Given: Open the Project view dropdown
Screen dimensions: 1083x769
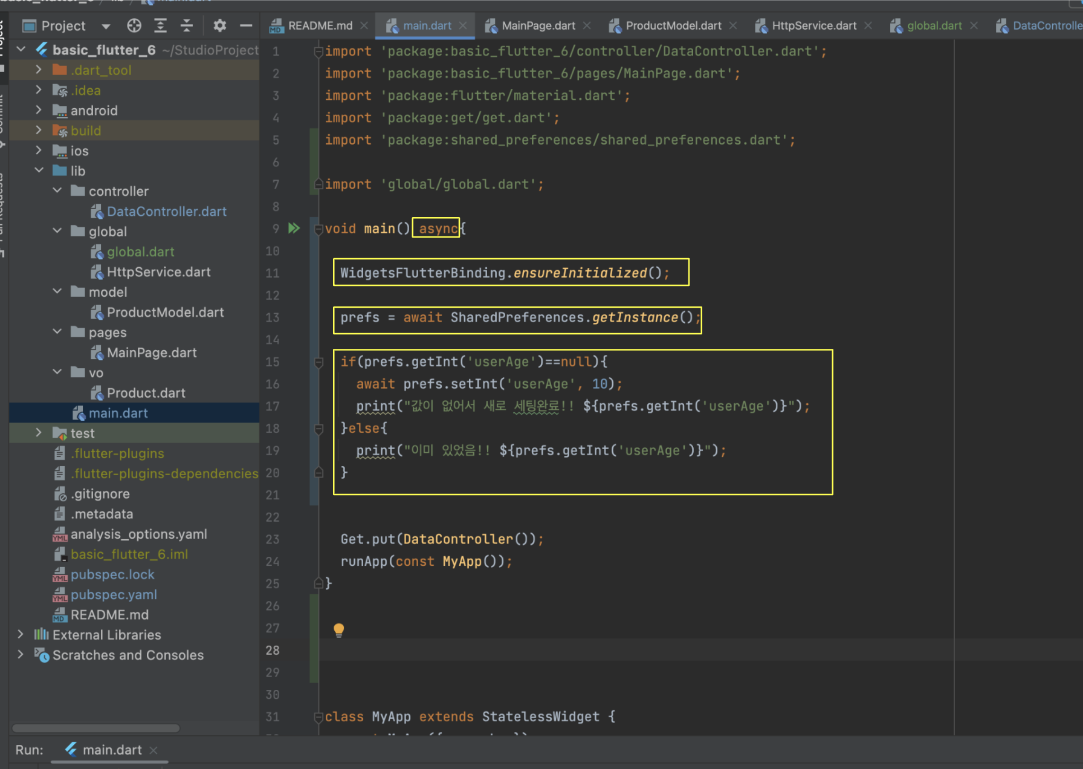Looking at the screenshot, I should point(106,26).
